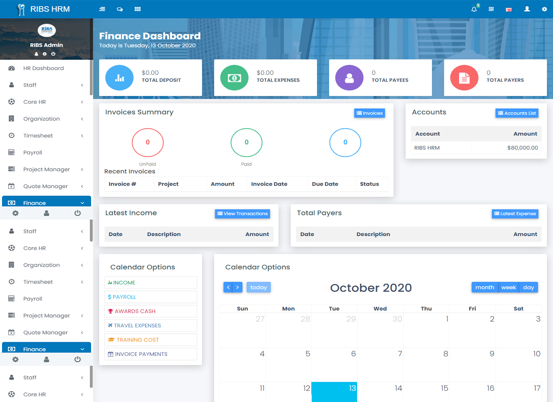Open View Transactions under Latest Income

click(242, 214)
